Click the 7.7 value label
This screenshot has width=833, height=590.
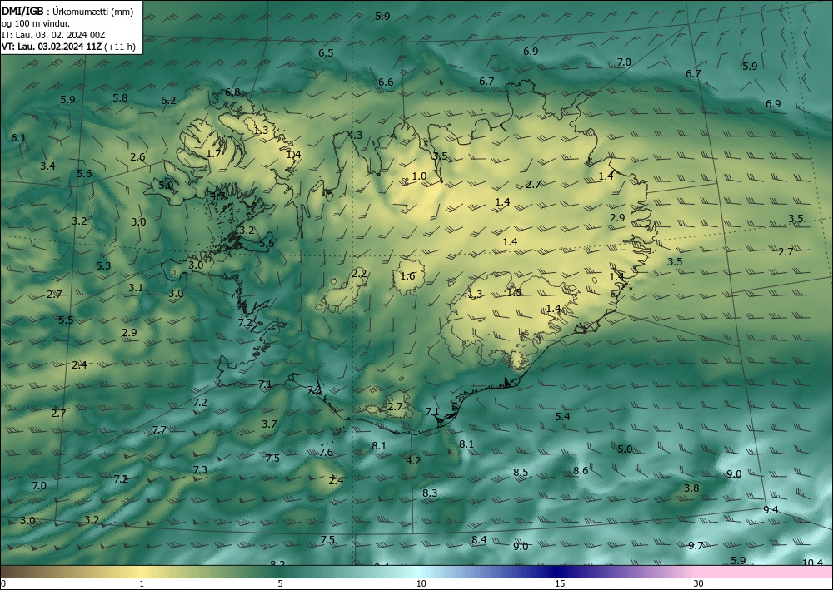[x=159, y=429]
